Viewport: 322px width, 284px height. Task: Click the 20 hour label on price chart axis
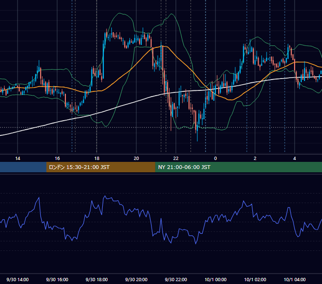[136, 159]
